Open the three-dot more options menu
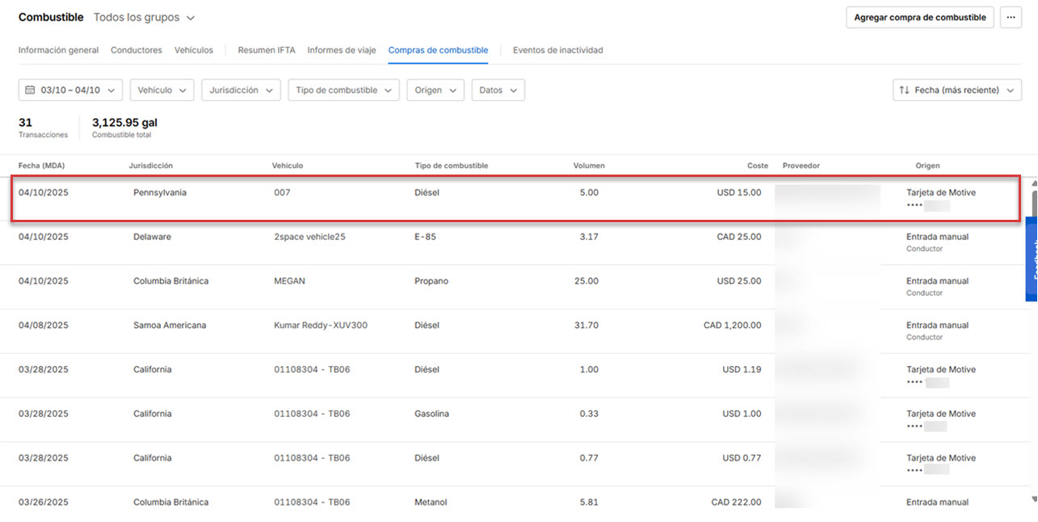Viewport: 1038px width, 522px height. point(1011,17)
